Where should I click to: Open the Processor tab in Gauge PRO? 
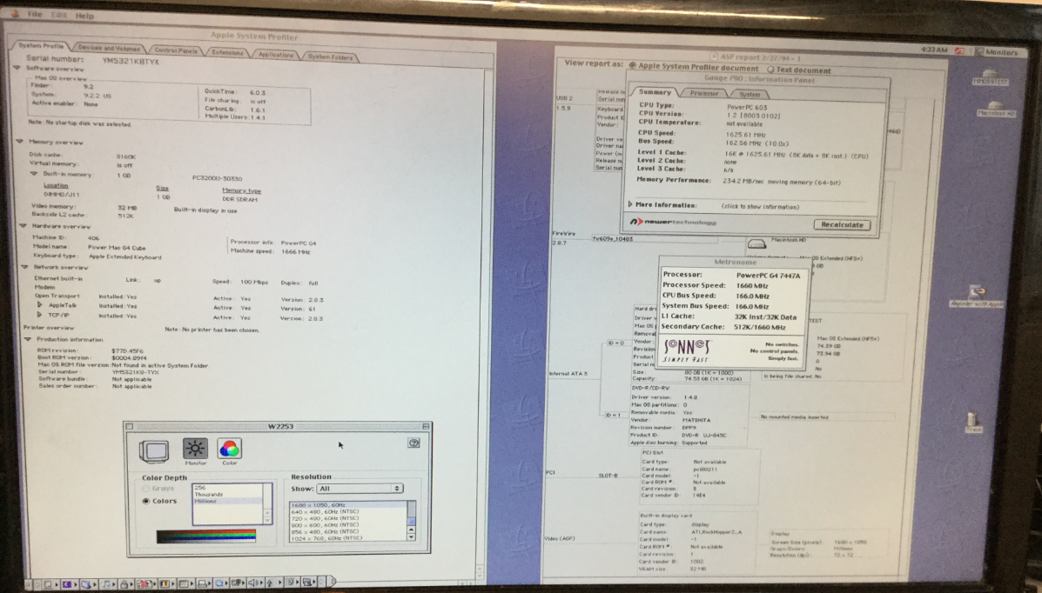click(703, 94)
